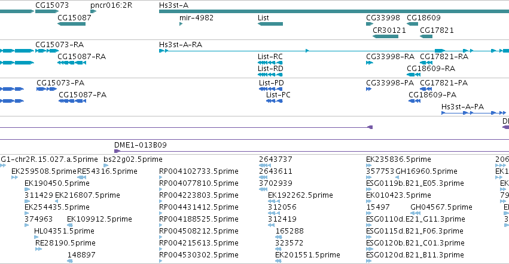Select the RP004102733.5prime EST label
This screenshot has width=509, height=264.
pos(199,171)
